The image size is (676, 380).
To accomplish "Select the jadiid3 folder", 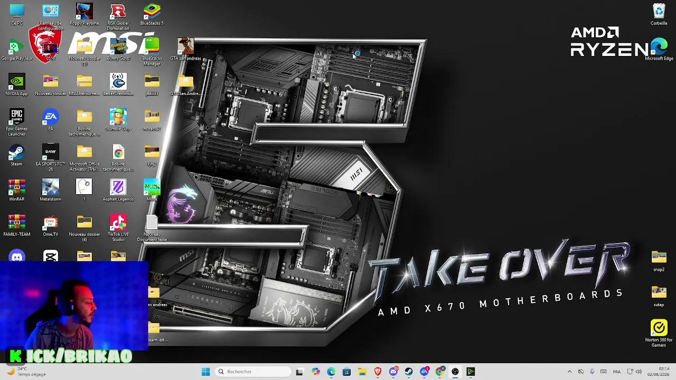I will [152, 85].
